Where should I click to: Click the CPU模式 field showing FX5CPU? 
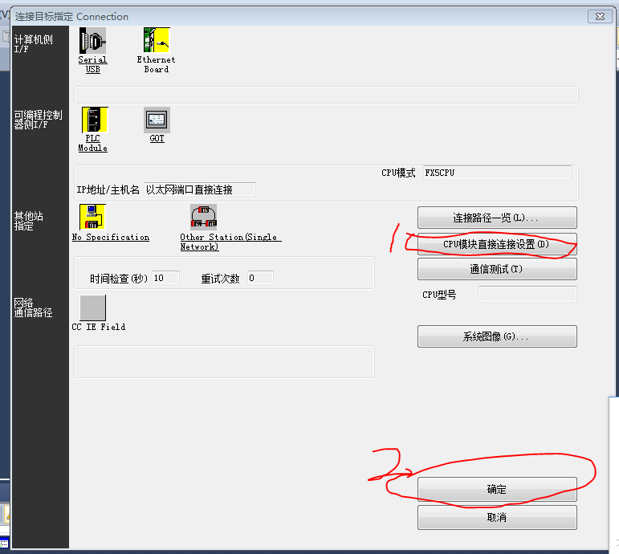[x=497, y=173]
